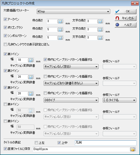Browse for file with folder icon

tap(133, 149)
